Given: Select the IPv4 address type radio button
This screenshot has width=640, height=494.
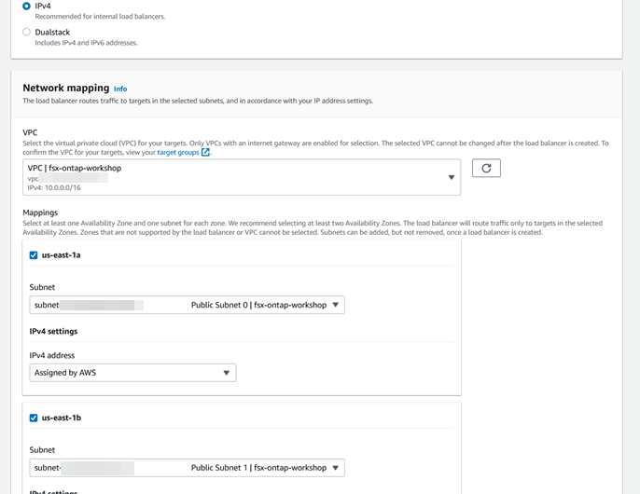Looking at the screenshot, I should 26,6.
